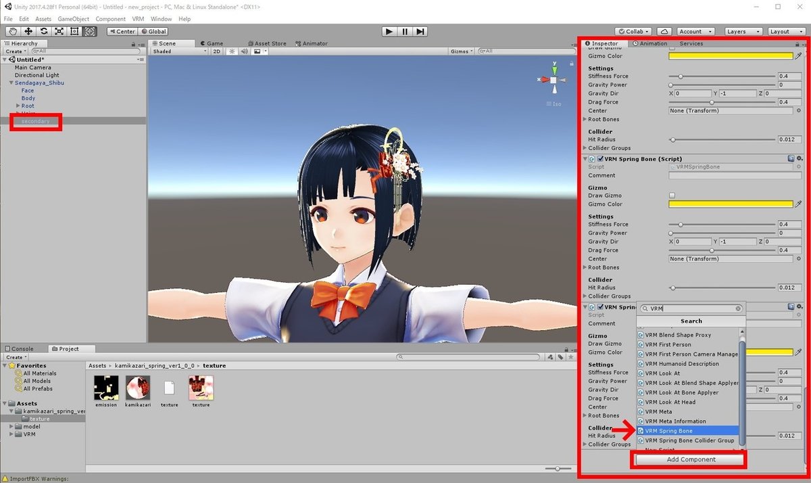Toggle Draw Gizmo checkbox in second Spring Bone
811x483 pixels.
[672, 195]
